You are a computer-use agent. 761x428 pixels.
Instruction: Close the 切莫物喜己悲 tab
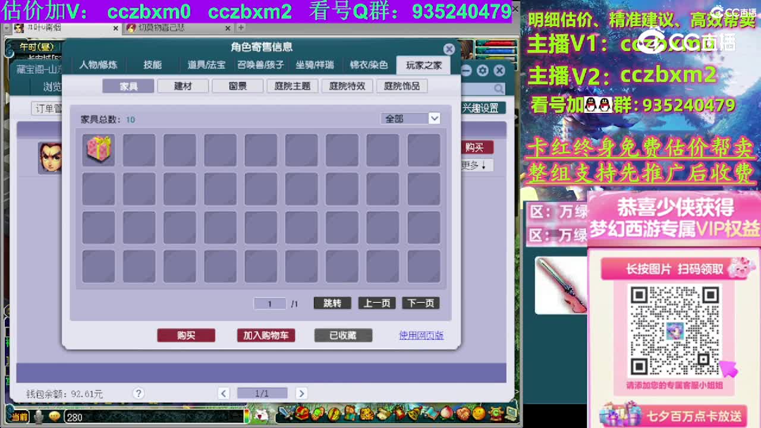228,28
